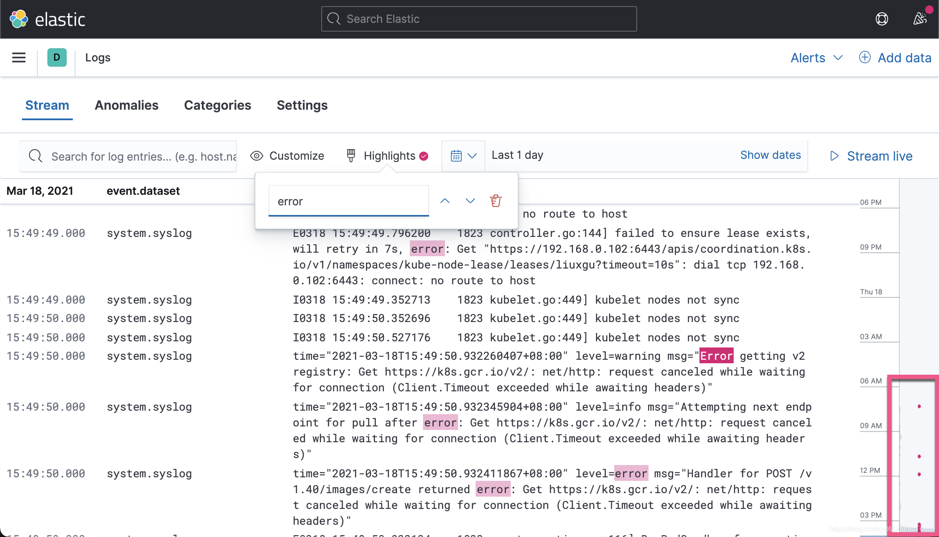This screenshot has width=939, height=537.
Task: Jump to next highlighted entry
Action: click(x=470, y=201)
